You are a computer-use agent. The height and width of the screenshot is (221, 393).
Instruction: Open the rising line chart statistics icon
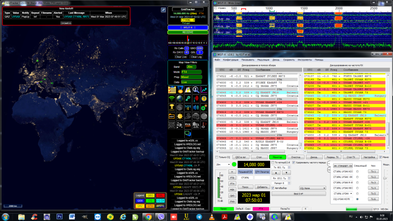204,90
